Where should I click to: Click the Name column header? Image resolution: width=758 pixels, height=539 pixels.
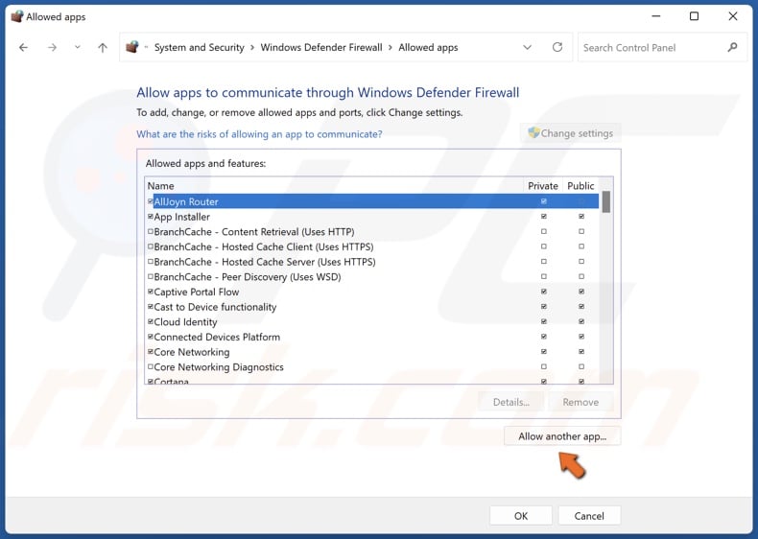click(335, 186)
